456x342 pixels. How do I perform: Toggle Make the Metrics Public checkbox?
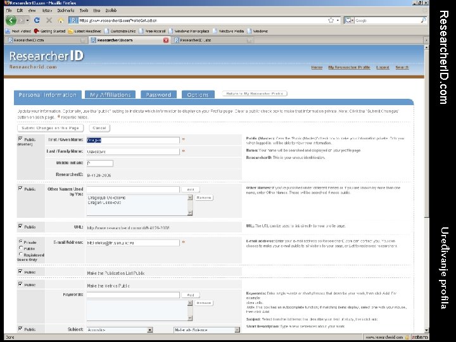(x=20, y=284)
